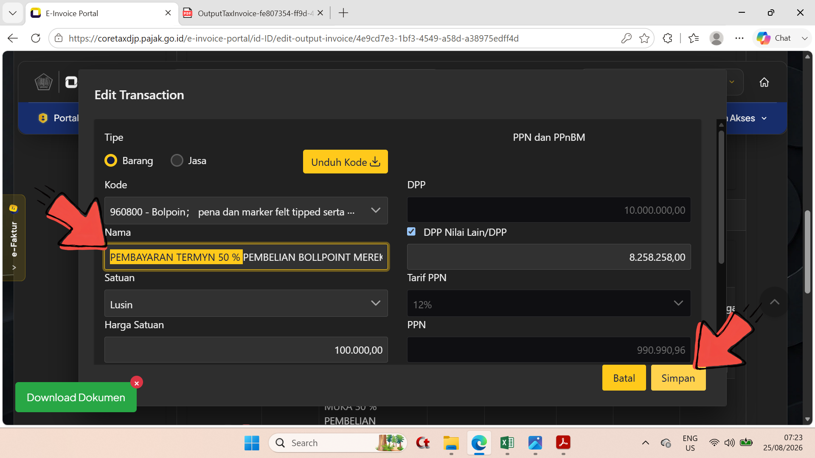
Task: Click the Batal button
Action: (624, 378)
